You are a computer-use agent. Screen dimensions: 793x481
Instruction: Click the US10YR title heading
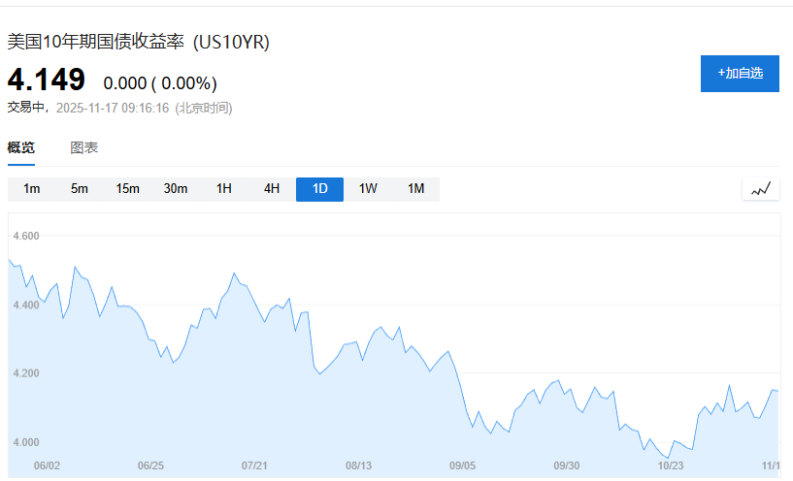click(x=139, y=42)
